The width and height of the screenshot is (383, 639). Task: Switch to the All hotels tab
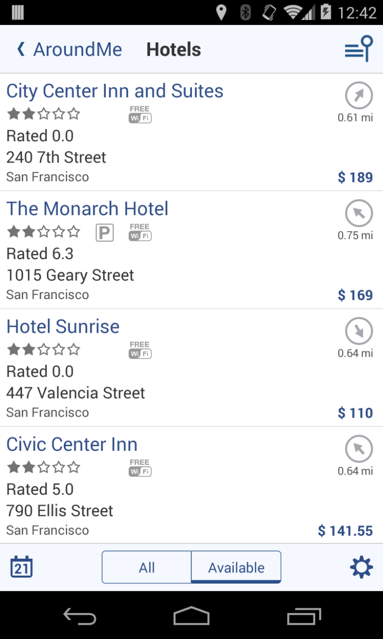(x=147, y=567)
